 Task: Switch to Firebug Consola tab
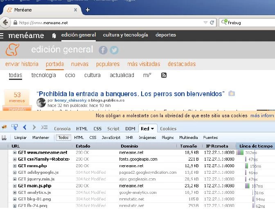tap(62, 129)
